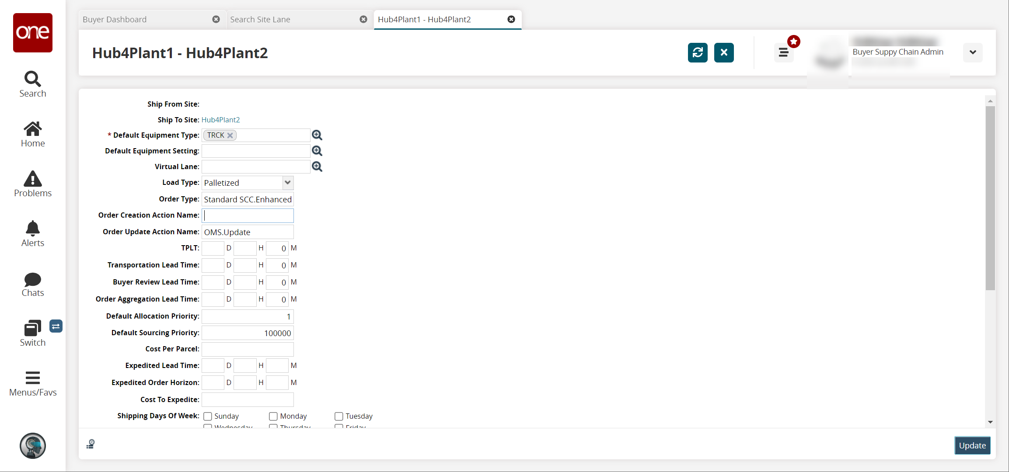
Task: Click the refresh icon in page header
Action: click(x=697, y=53)
